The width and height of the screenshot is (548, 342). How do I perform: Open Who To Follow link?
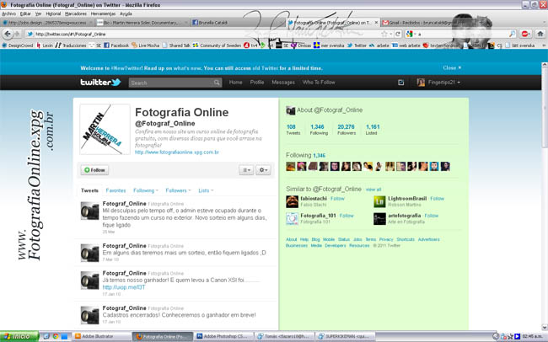pos(319,82)
